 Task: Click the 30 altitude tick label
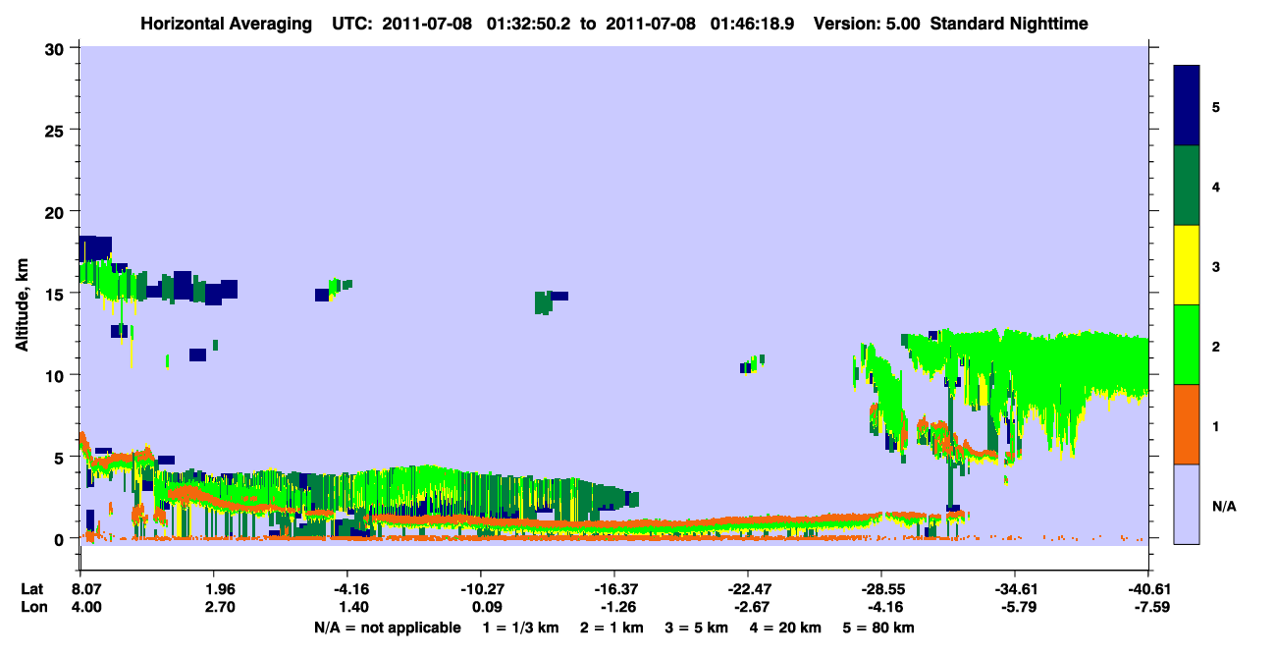(x=57, y=49)
